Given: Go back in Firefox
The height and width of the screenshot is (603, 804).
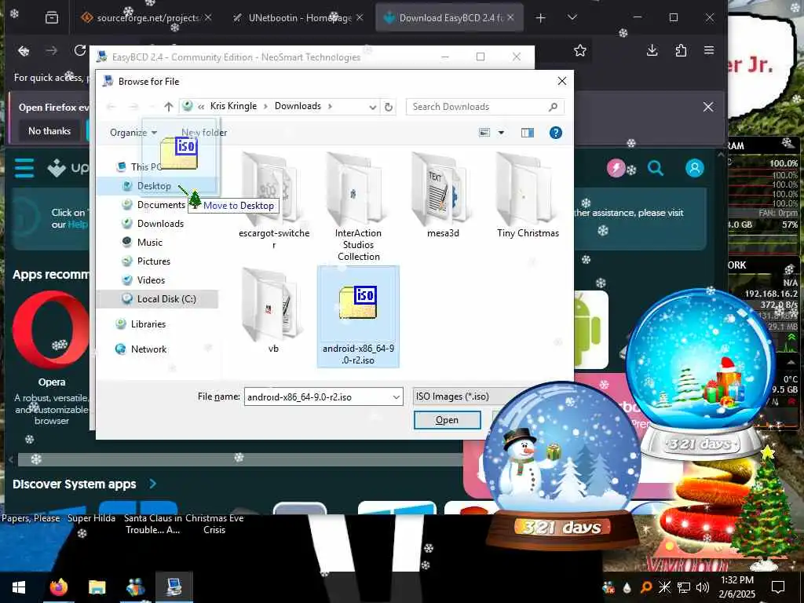Looking at the screenshot, I should [24, 50].
